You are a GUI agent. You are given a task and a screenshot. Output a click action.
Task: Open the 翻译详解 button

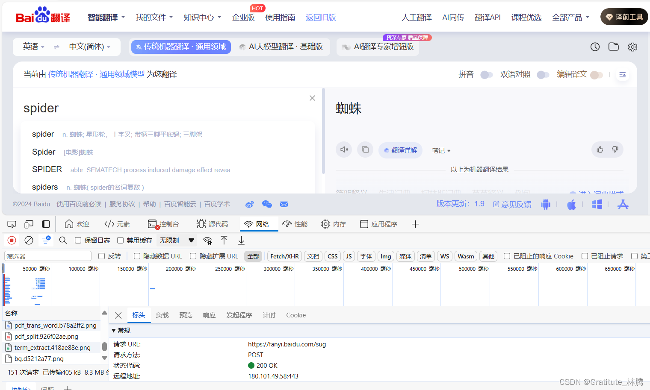click(400, 150)
